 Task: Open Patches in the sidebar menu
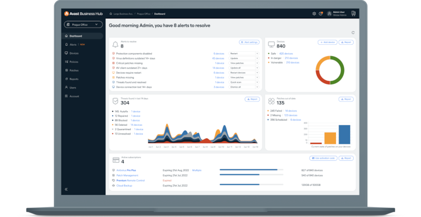[x=74, y=70]
